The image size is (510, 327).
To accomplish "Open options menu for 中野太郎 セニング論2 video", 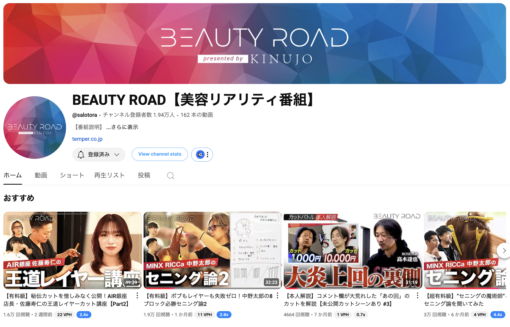I will (x=277, y=295).
